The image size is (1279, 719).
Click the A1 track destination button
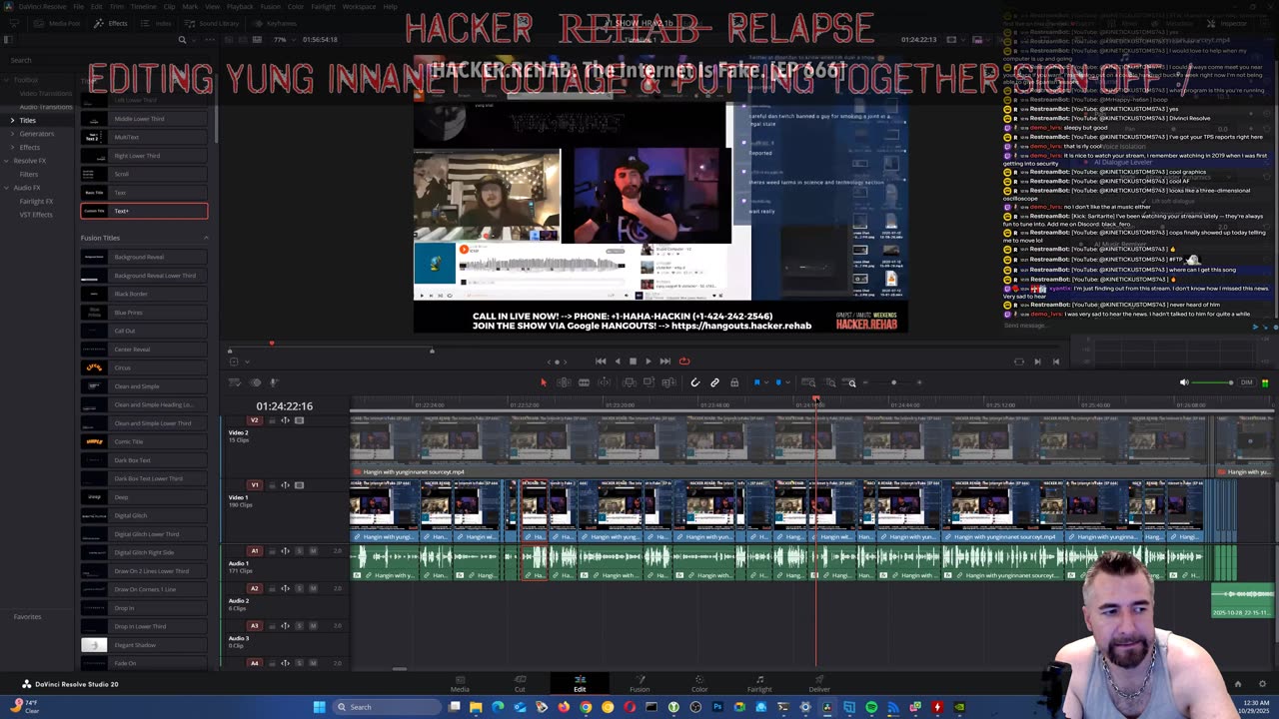pos(255,550)
